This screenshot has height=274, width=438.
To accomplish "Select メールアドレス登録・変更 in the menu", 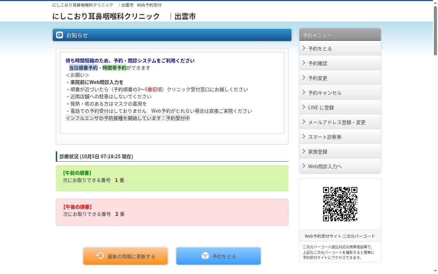I will tap(340, 122).
